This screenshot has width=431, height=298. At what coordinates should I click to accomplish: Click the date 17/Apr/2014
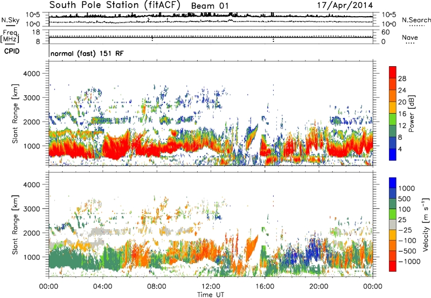pyautogui.click(x=345, y=5)
